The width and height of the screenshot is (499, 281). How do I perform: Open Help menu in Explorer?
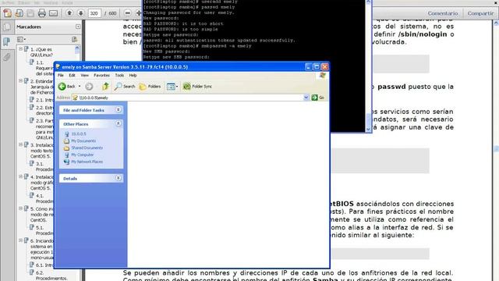(x=133, y=76)
